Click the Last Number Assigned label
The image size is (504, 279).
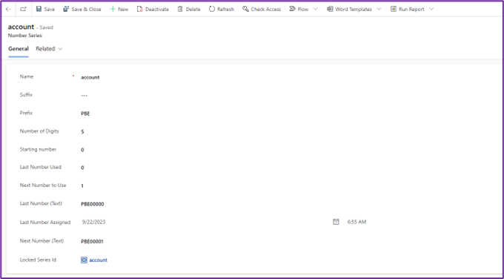(x=45, y=222)
